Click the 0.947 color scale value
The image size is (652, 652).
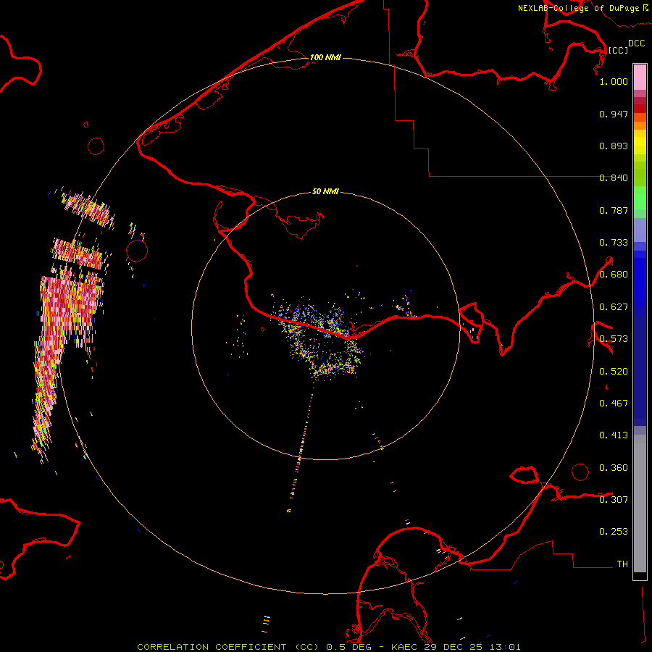tap(614, 114)
